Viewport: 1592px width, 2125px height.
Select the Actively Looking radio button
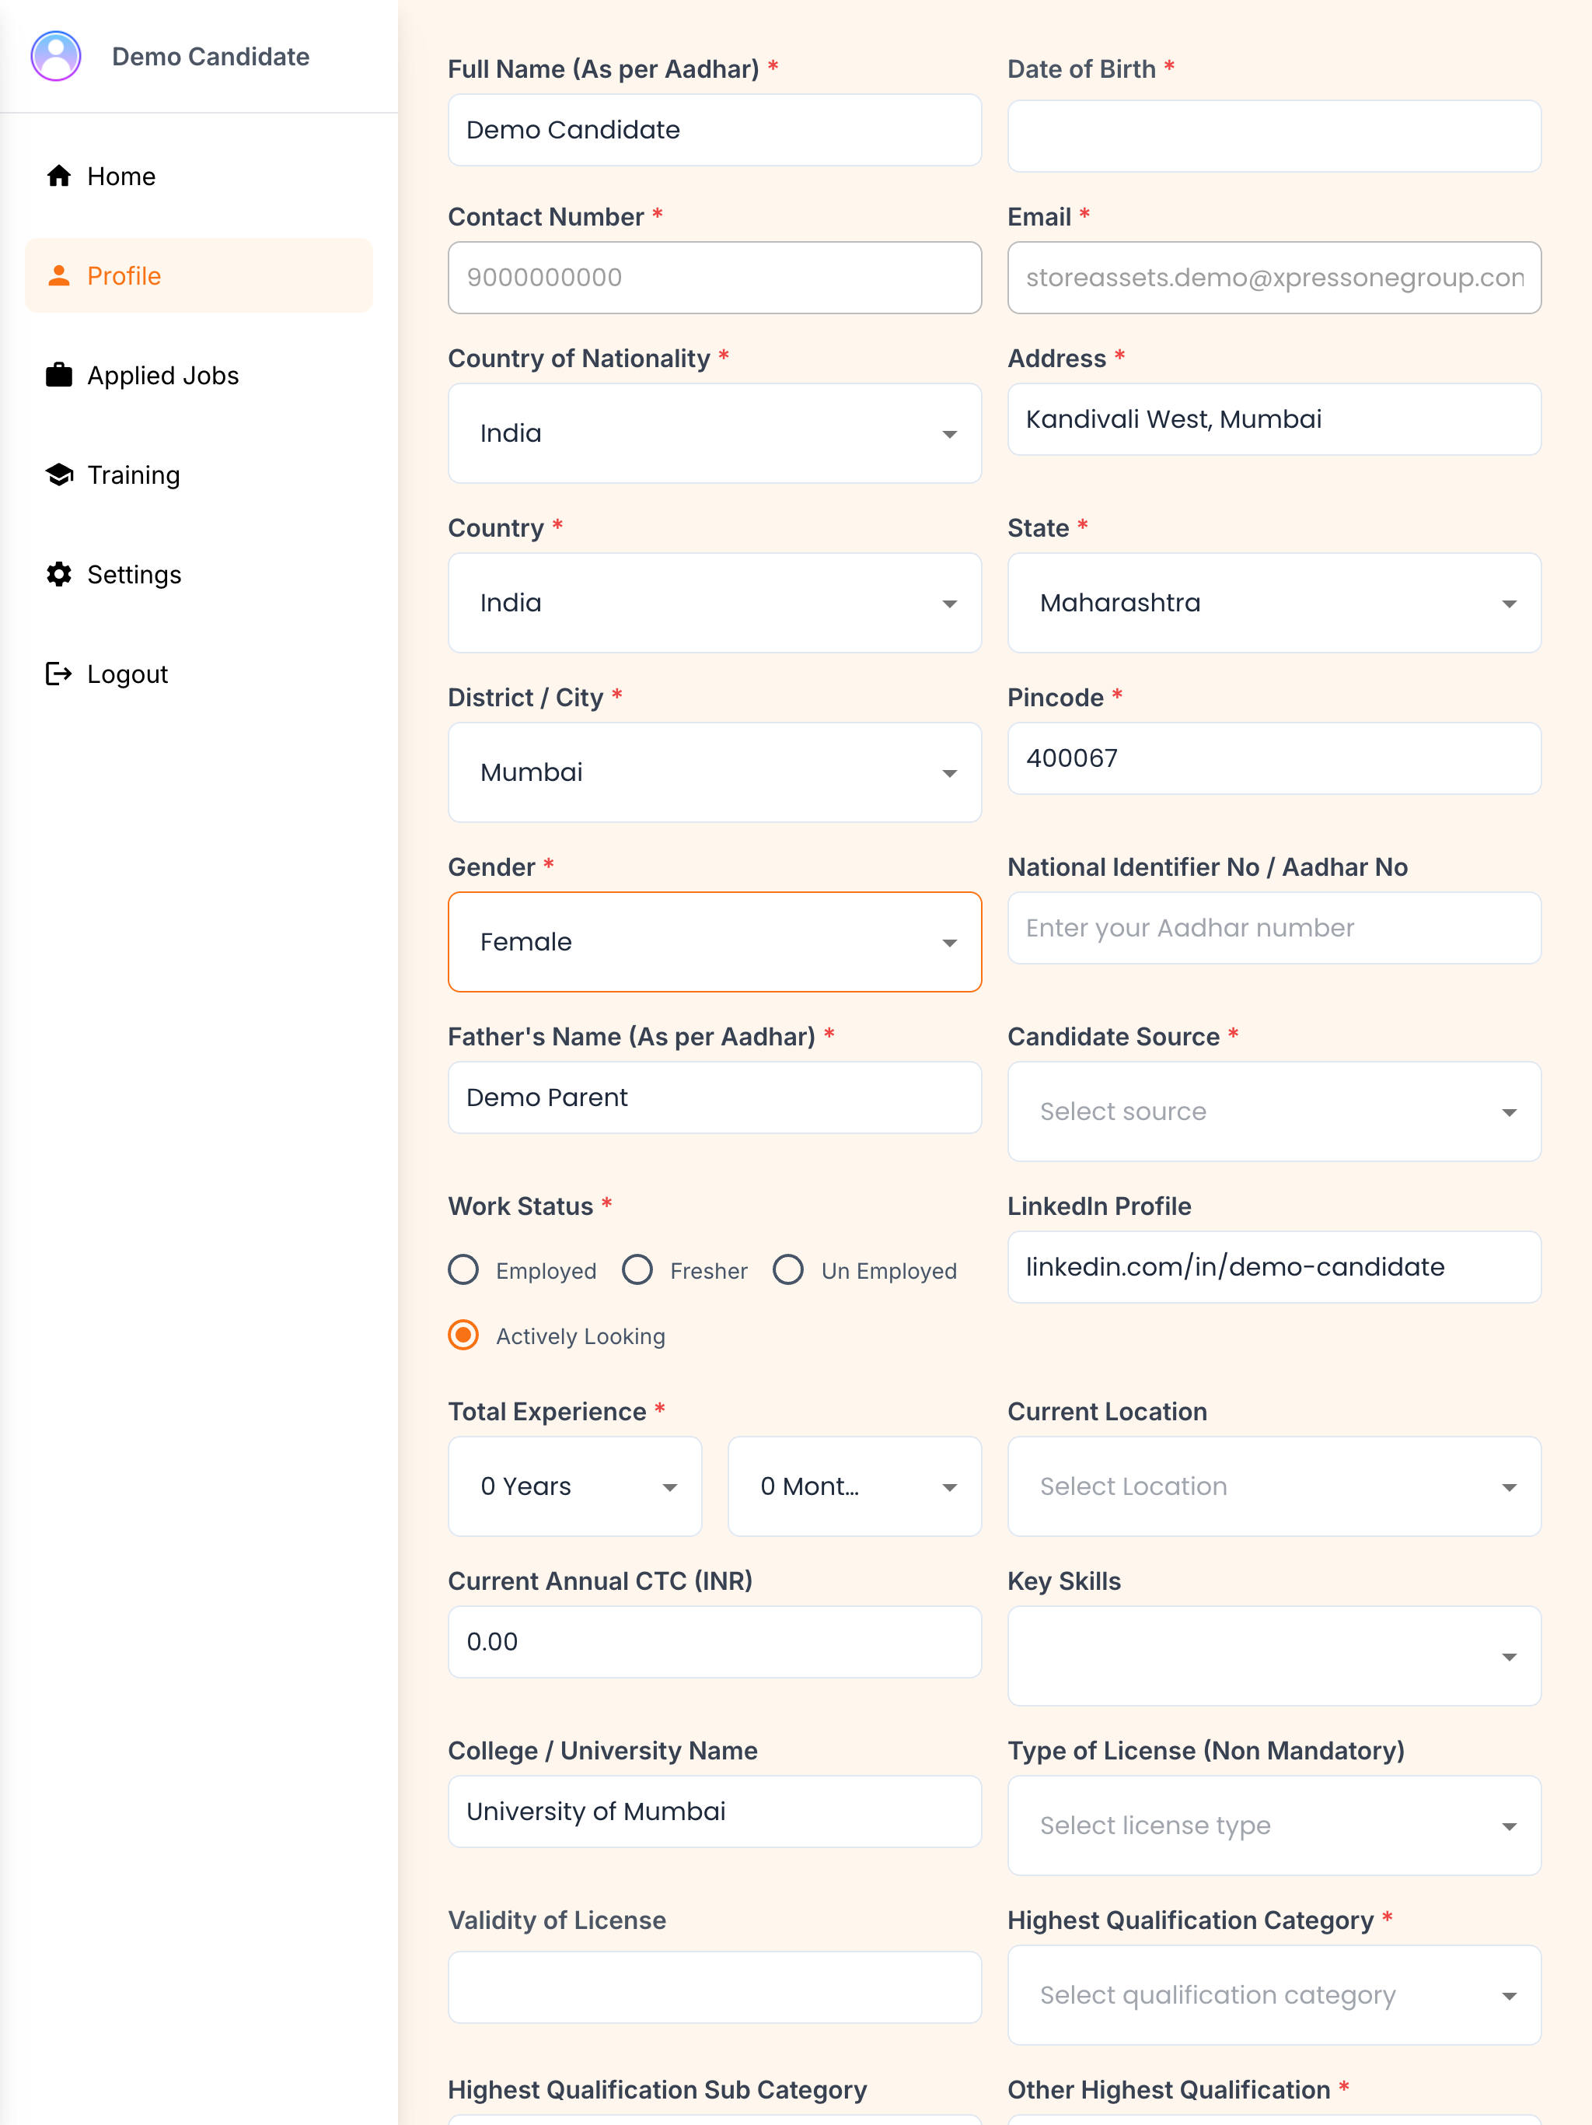pyautogui.click(x=464, y=1336)
